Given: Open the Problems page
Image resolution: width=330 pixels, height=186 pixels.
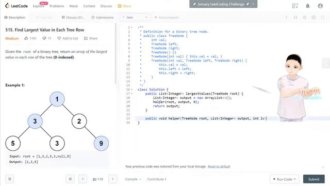Looking at the screenshot, I should pos(57,6).
